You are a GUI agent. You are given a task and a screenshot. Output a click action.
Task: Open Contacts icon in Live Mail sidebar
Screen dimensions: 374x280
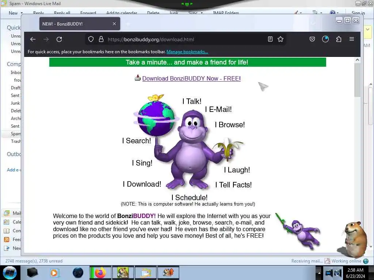[x=7, y=231]
